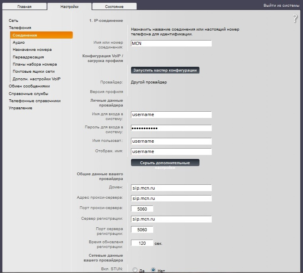The width and height of the screenshot is (303, 273).
Task: Open the help question mark icon
Action: point(295,19)
